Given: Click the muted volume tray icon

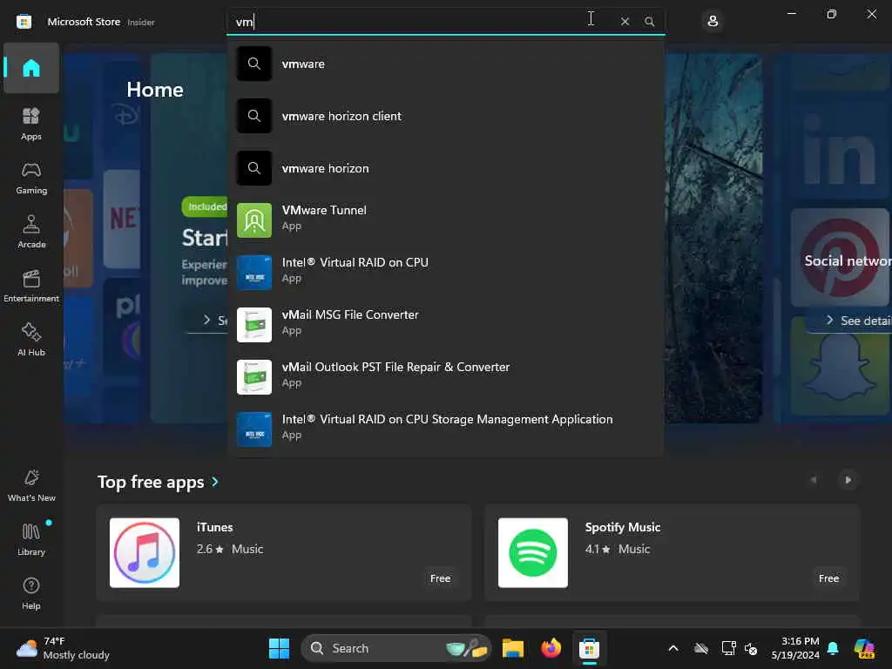Looking at the screenshot, I should [x=751, y=648].
